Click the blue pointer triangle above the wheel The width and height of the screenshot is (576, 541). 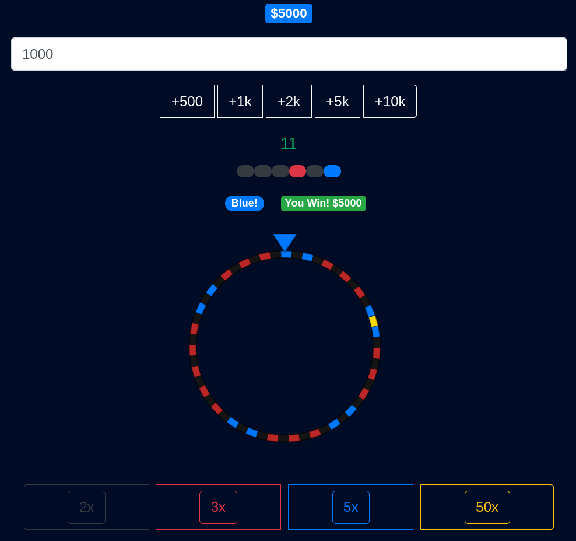tap(285, 242)
